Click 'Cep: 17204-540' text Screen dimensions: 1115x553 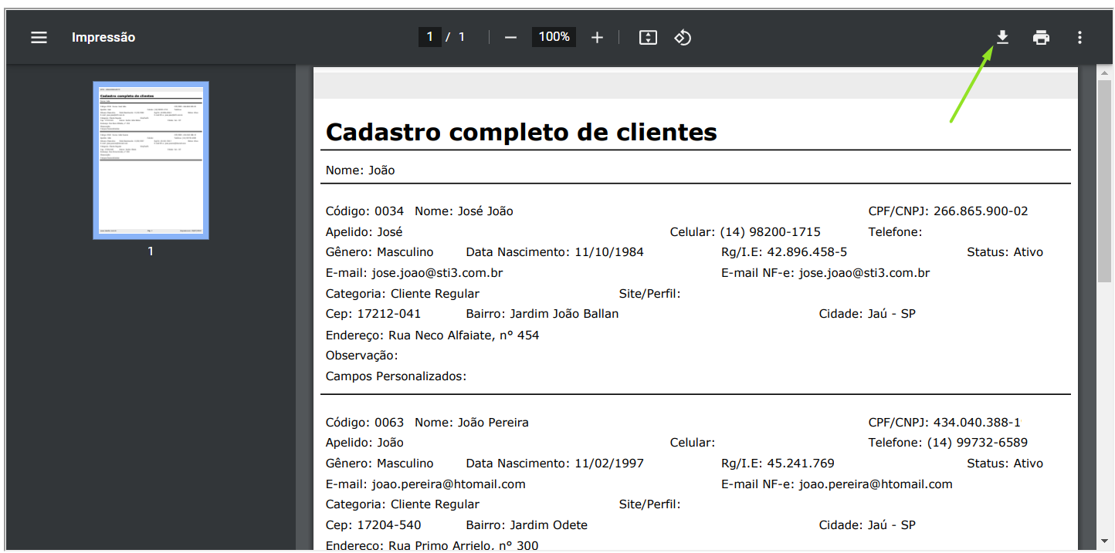coord(374,525)
